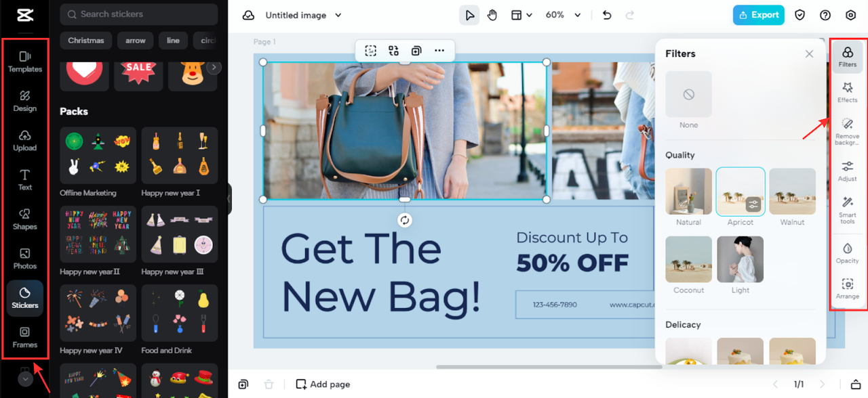Open the layers icon in bottom right
Screen dimensions: 868x398
point(856,384)
